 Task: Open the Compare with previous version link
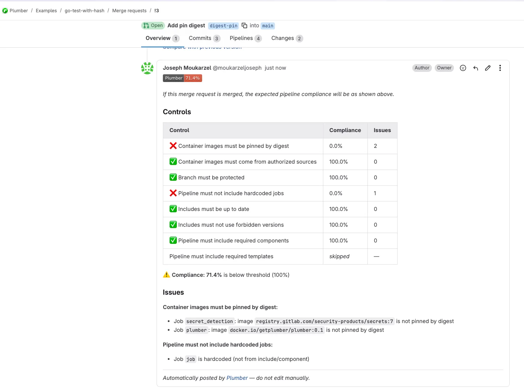(201, 47)
